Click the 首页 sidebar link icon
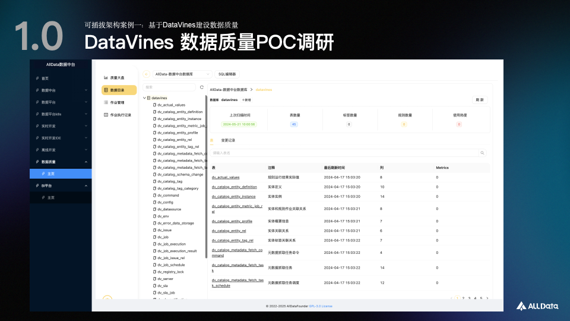This screenshot has width=570, height=321. click(x=37, y=78)
